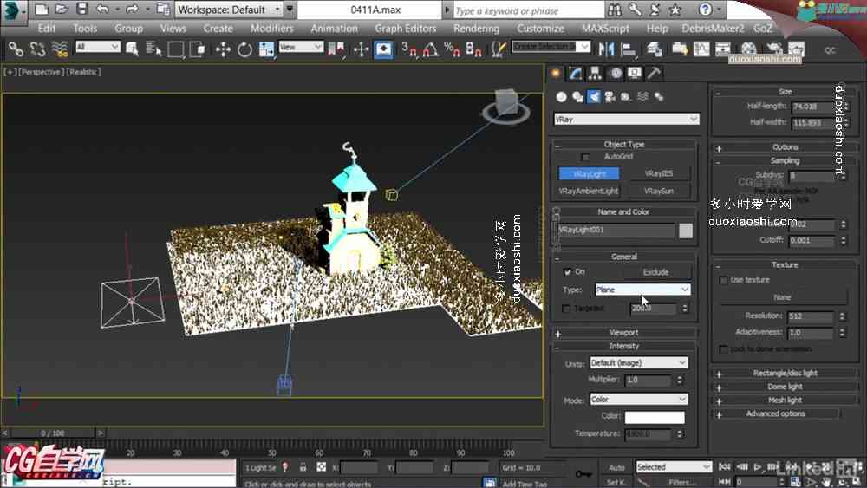The width and height of the screenshot is (867, 488).
Task: Select Cameras category icon
Action: [610, 97]
